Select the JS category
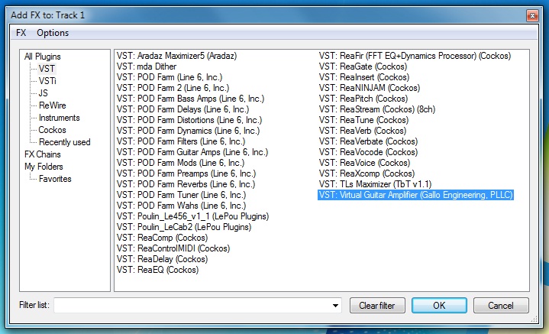 pos(43,93)
